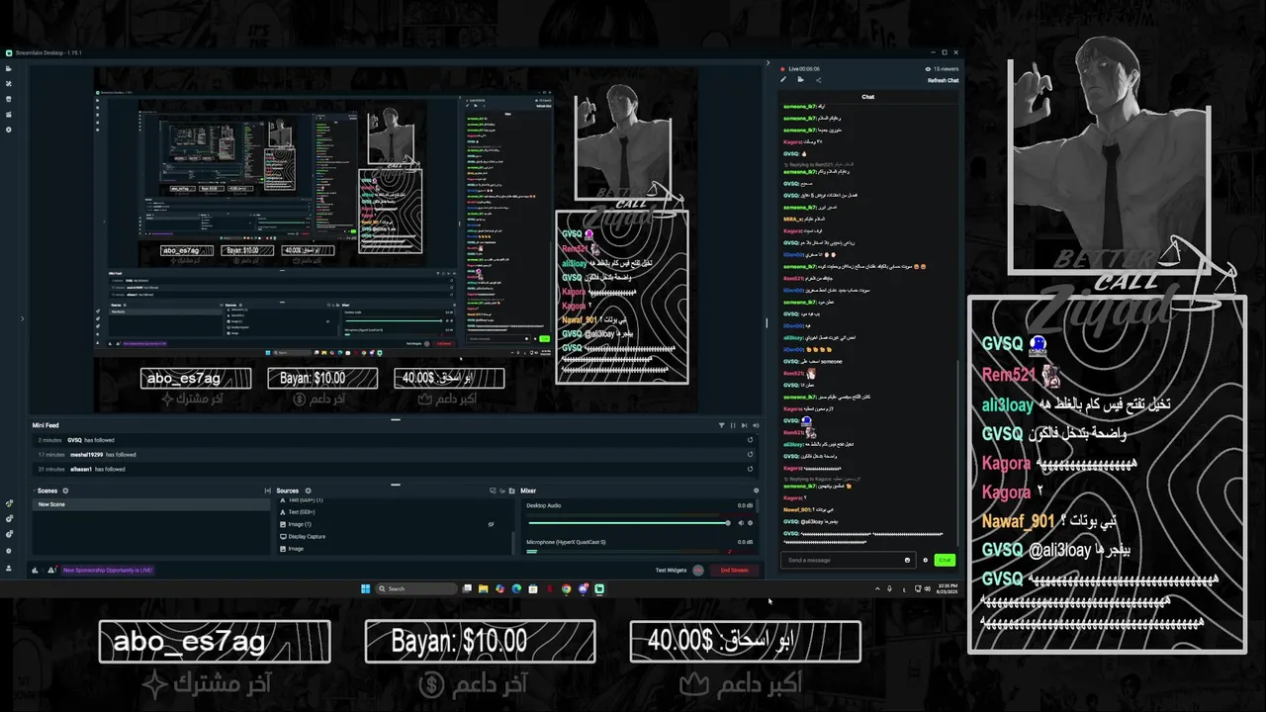Click the green Chat send button
1266x712 pixels.
tap(945, 560)
